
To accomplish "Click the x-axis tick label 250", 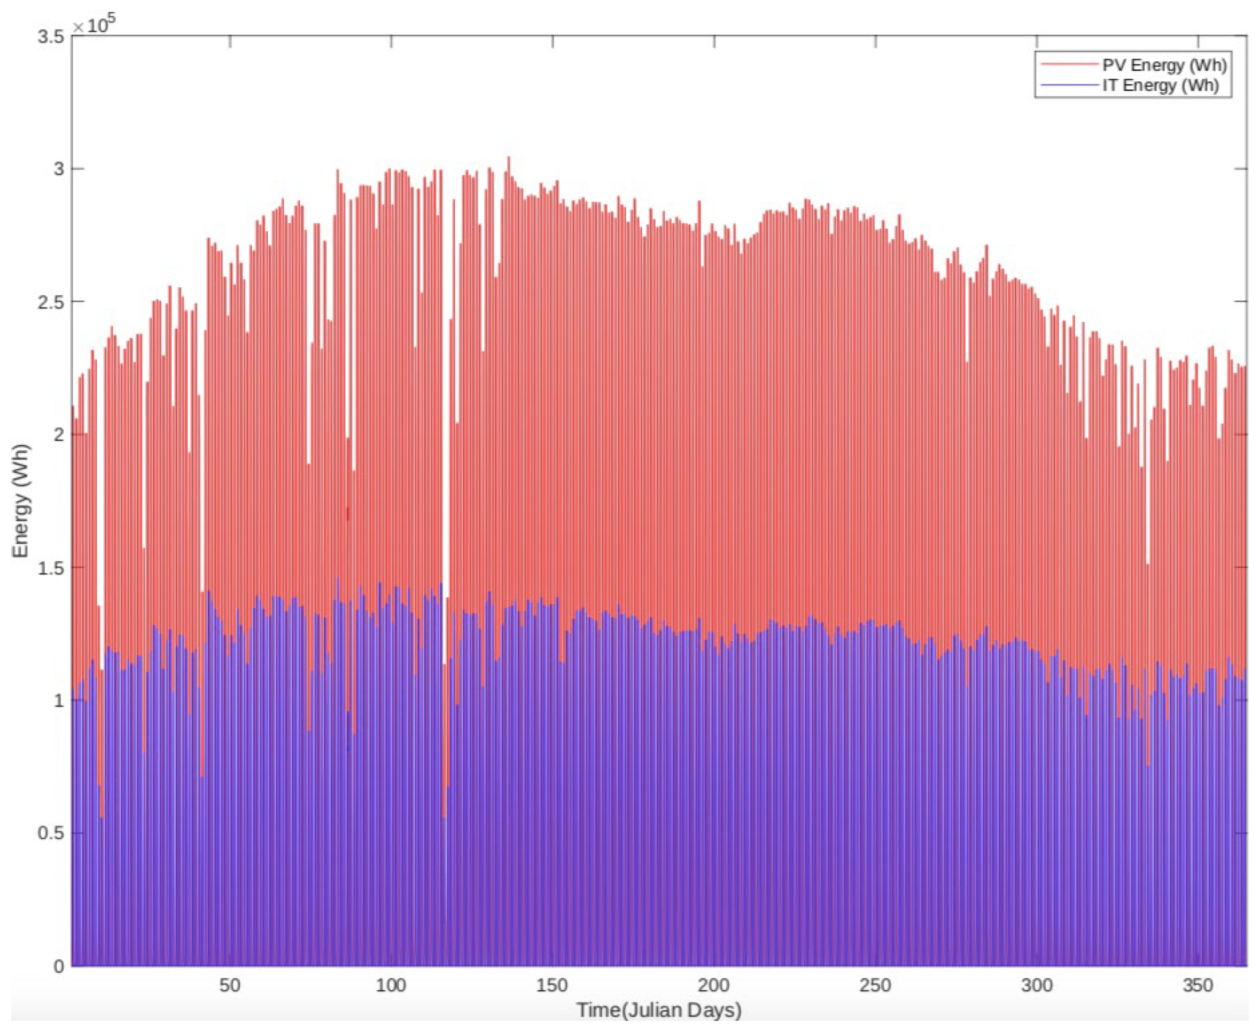I will pos(875,985).
